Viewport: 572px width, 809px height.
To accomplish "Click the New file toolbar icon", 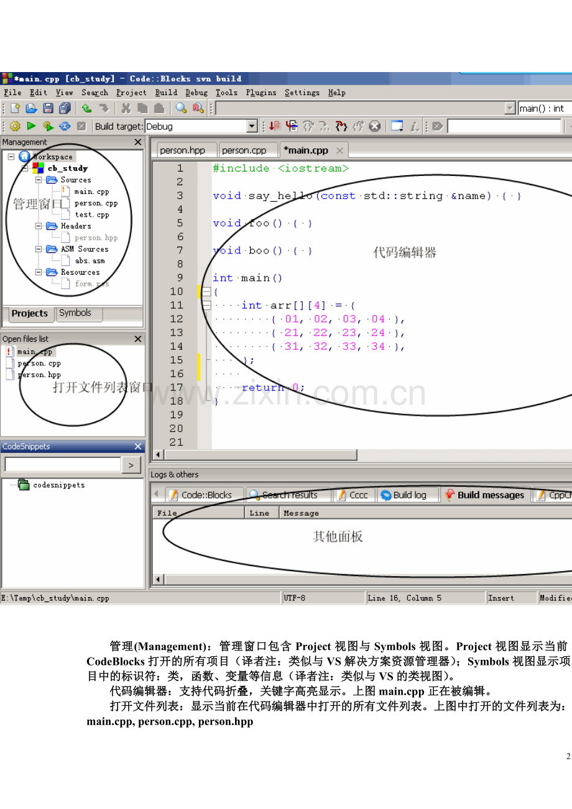I will pos(15,108).
